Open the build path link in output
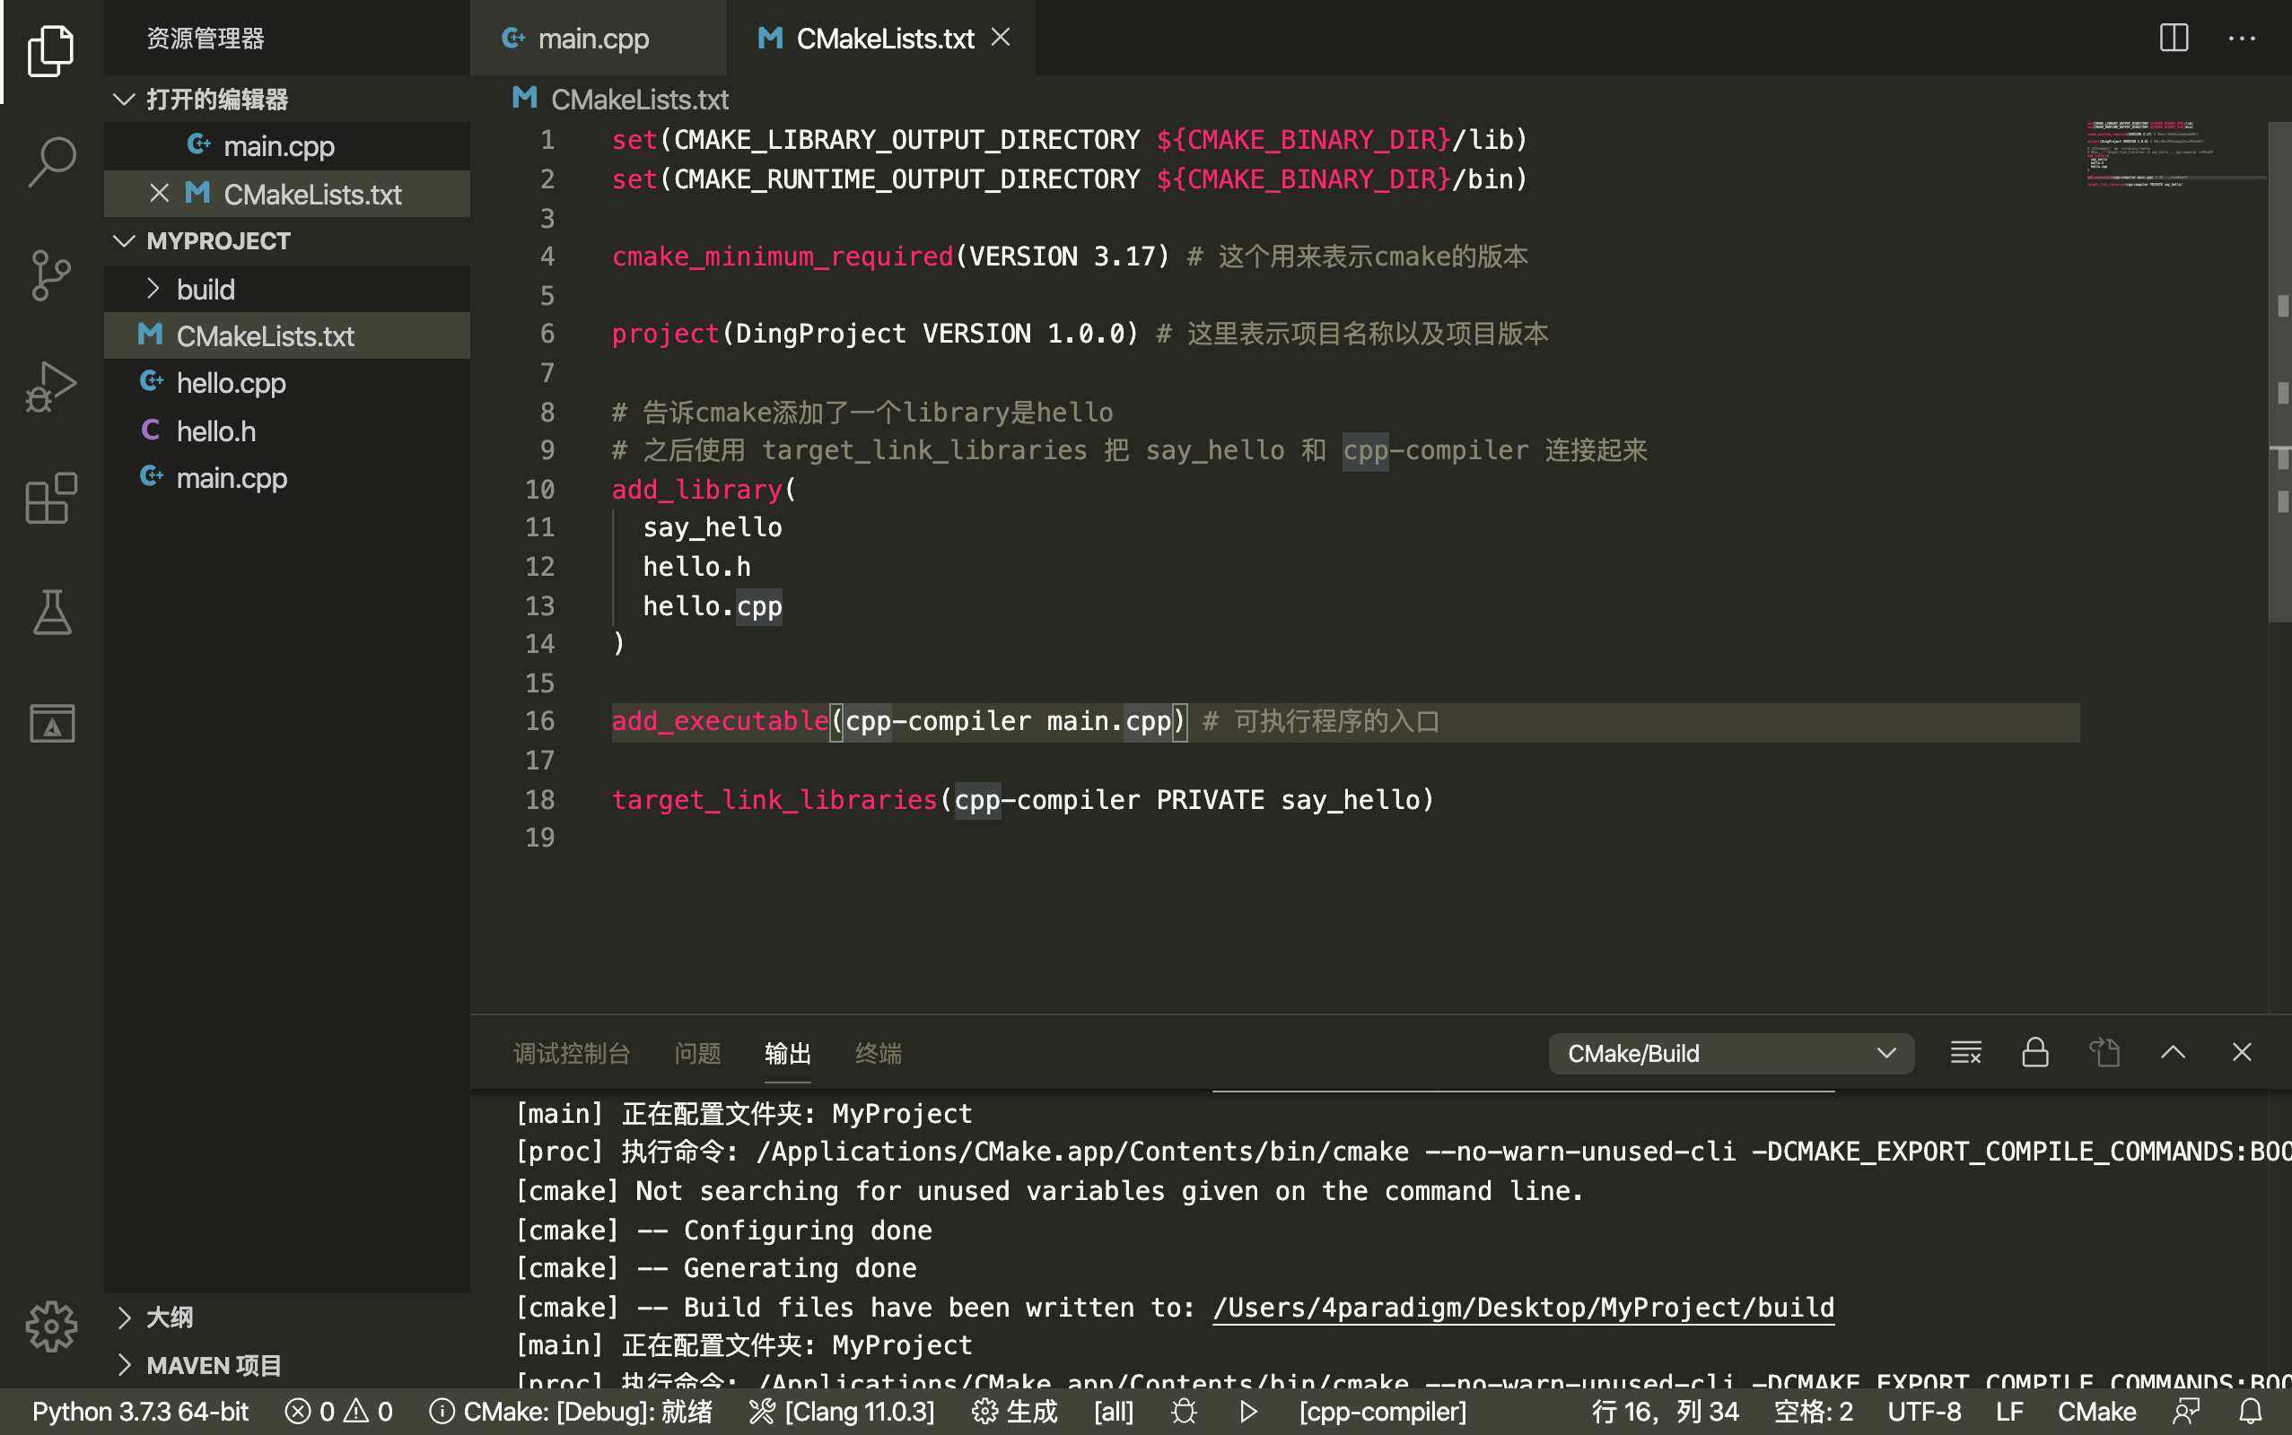This screenshot has width=2292, height=1435. [1523, 1307]
